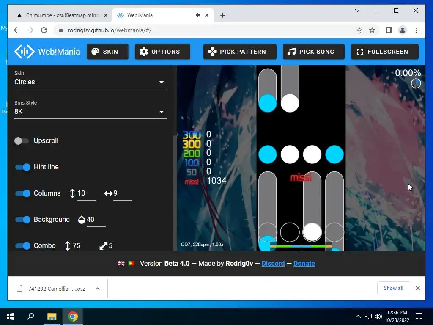
Task: Open File Explorer from taskbar
Action: coord(52,317)
